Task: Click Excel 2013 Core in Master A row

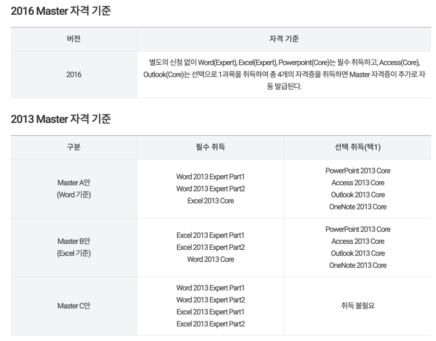Action: point(210,201)
